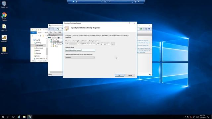Select the nginx-1.8.1 folder on desktop
Screen dimensions: 212x119
pos(4,27)
